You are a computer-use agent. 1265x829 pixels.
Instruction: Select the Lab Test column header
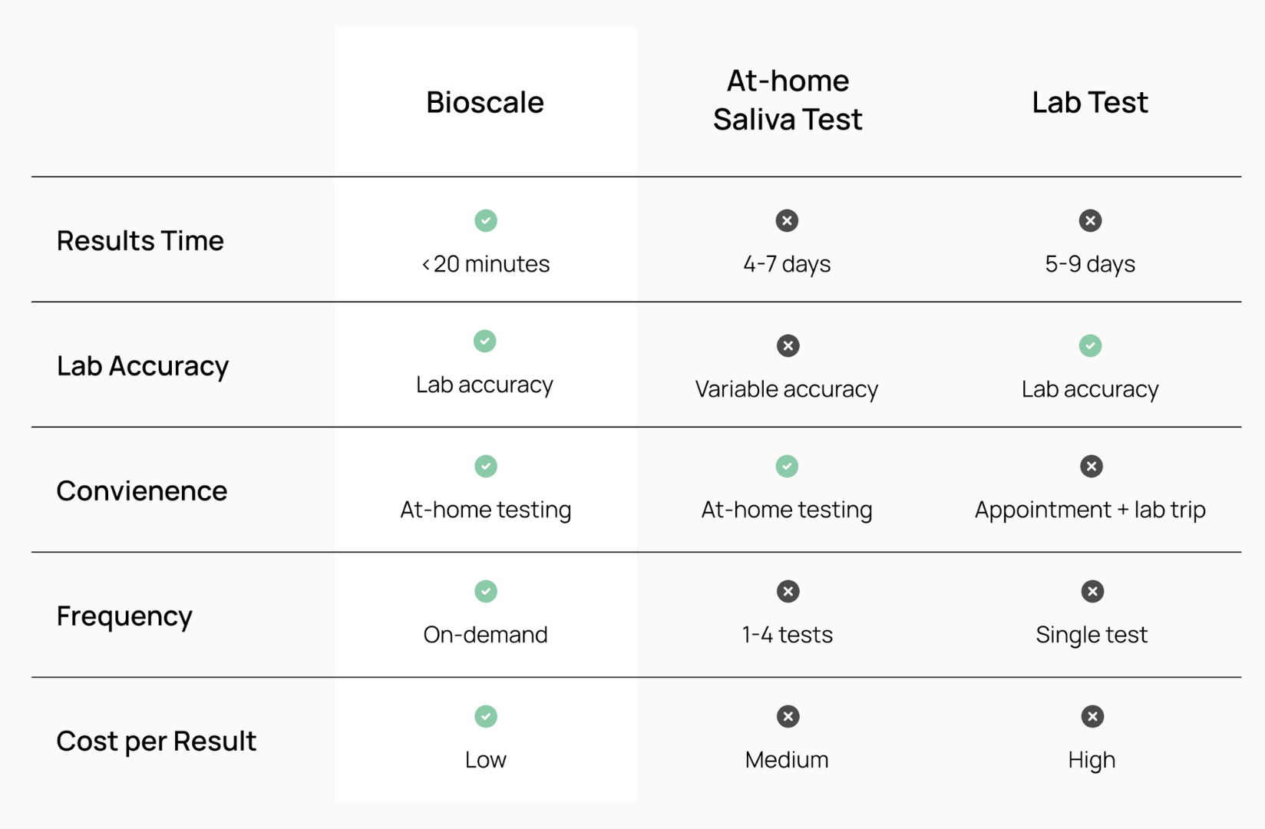(x=1090, y=102)
